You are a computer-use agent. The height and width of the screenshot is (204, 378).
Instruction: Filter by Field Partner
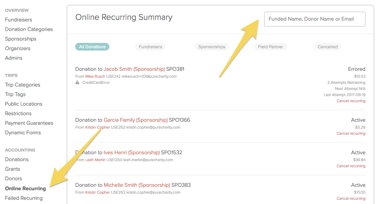click(x=271, y=47)
